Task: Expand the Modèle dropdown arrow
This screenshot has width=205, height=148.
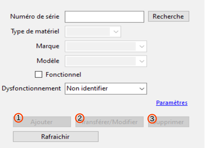Action: pos(142,61)
